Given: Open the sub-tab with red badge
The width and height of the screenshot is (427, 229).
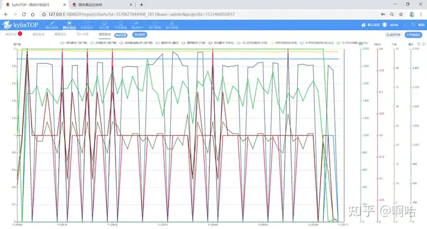Looking at the screenshot, I should point(14,34).
